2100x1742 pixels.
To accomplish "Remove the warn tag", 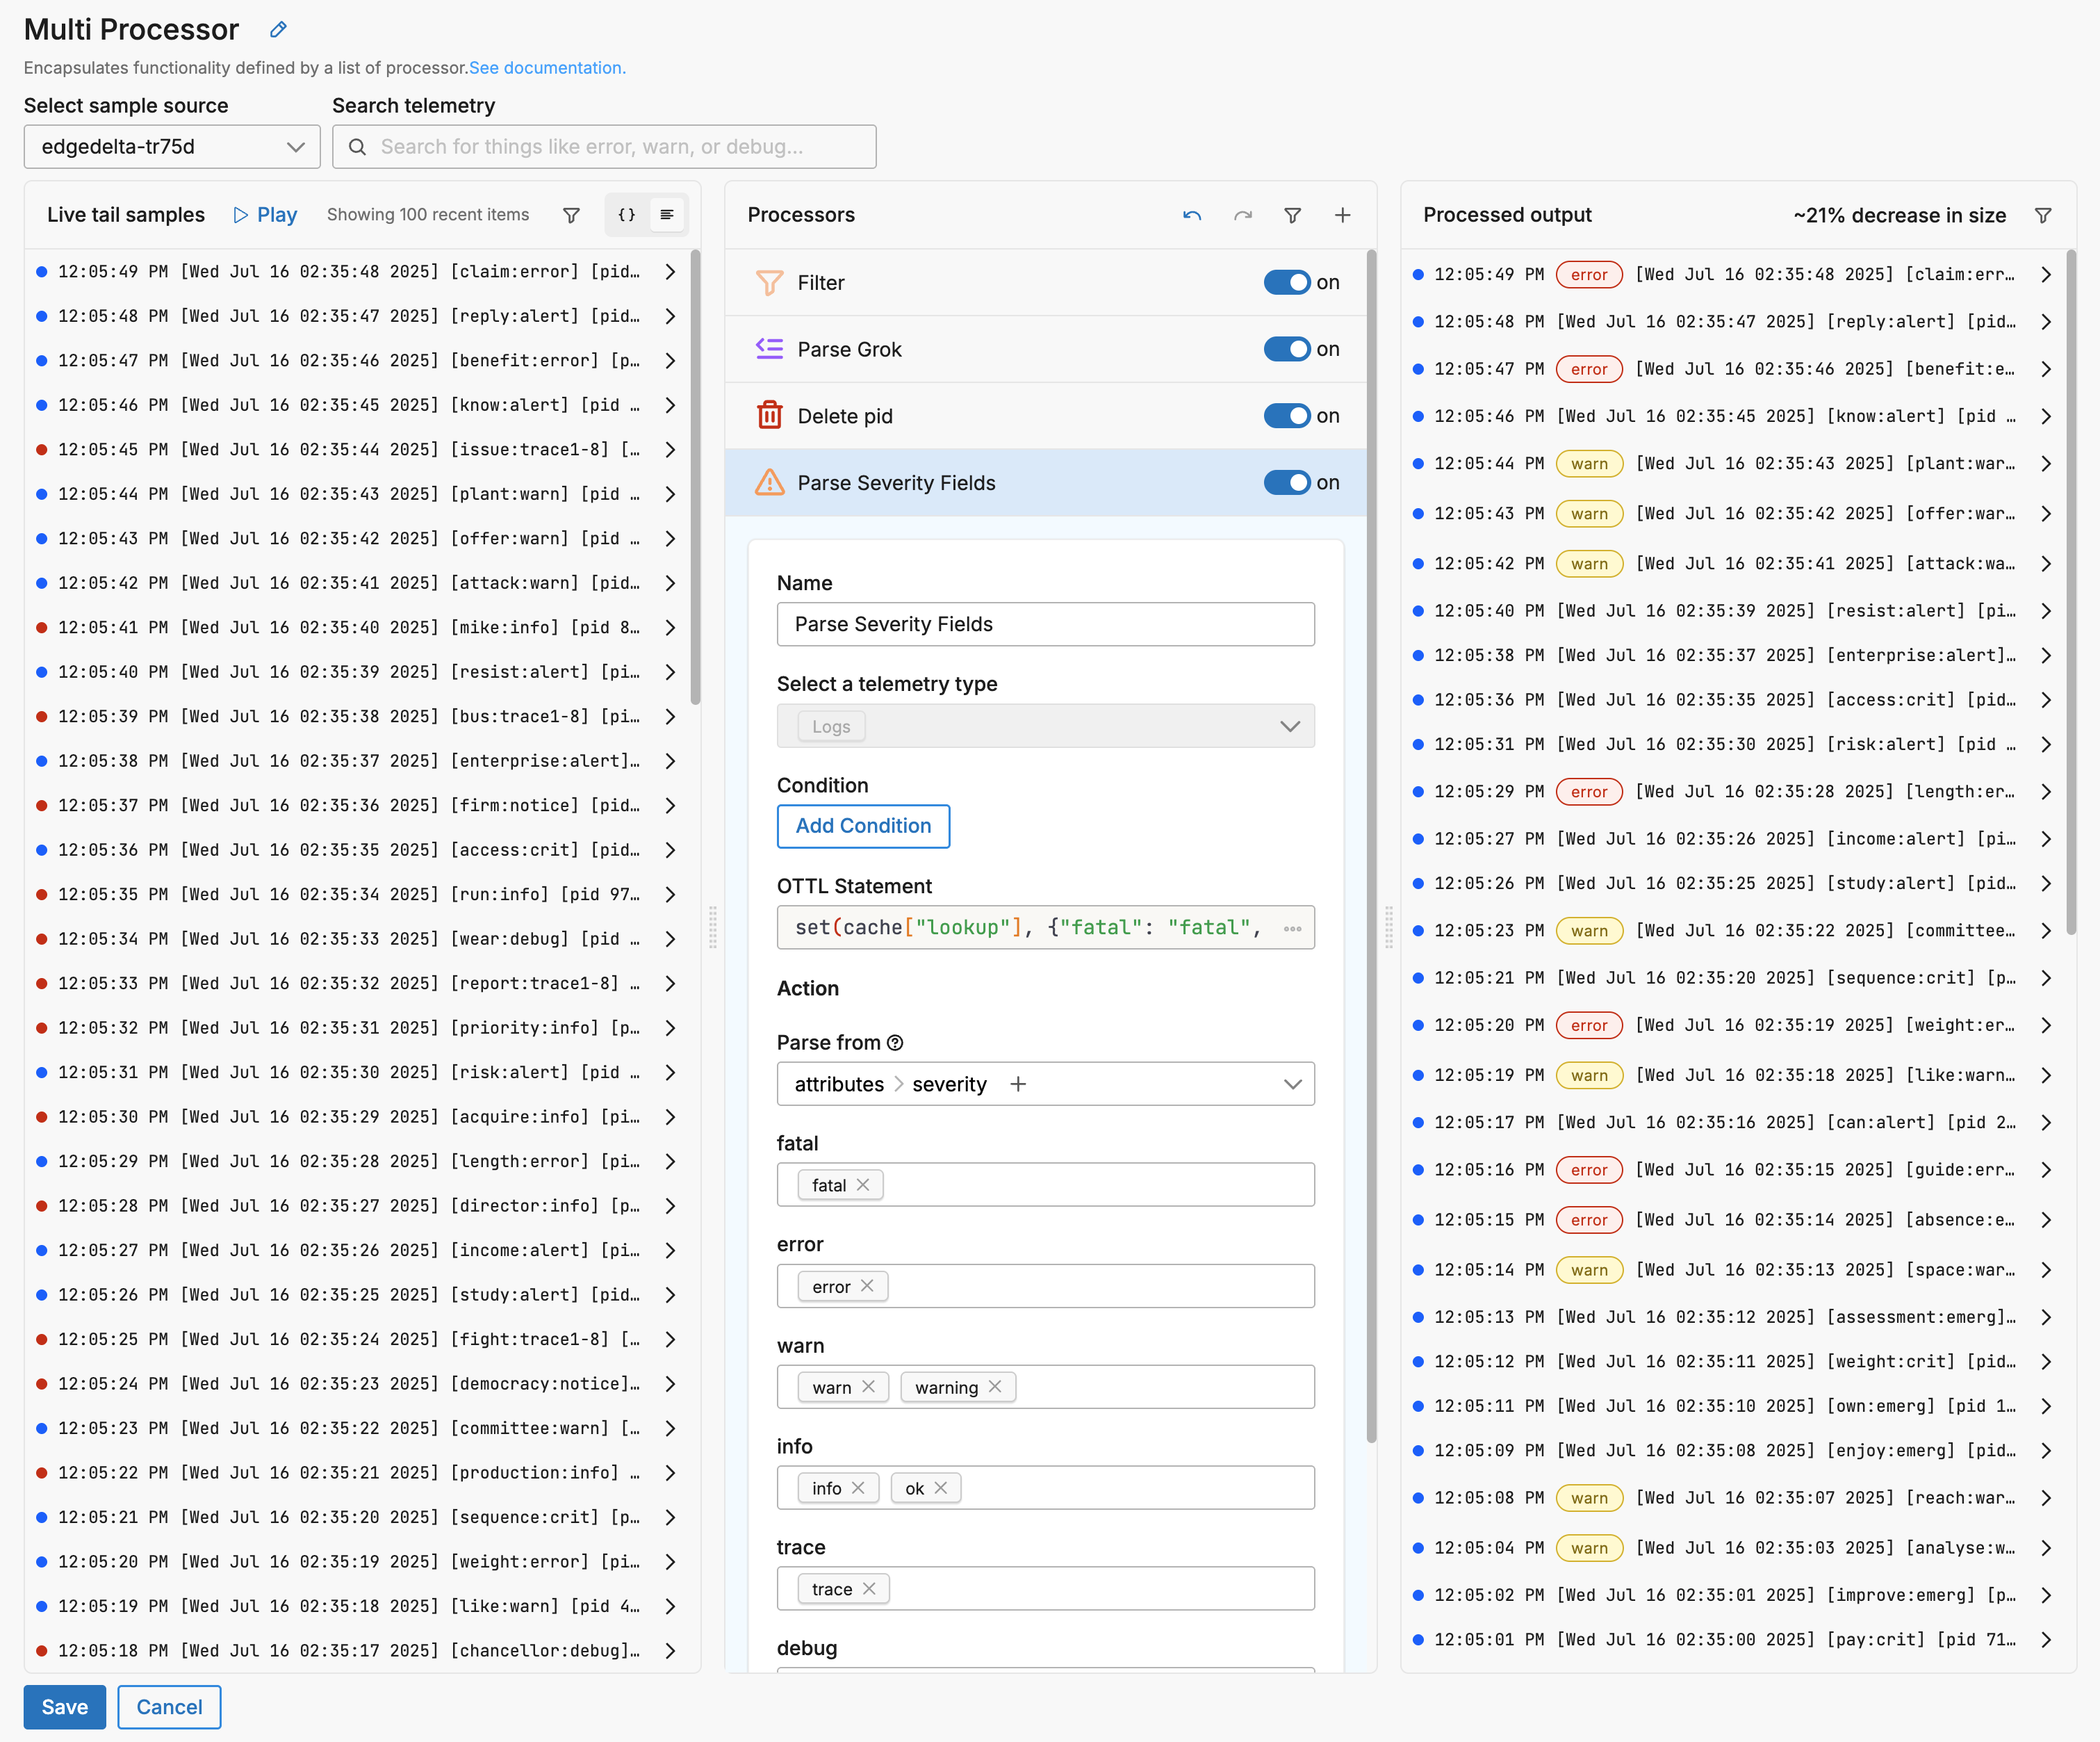I will point(868,1387).
